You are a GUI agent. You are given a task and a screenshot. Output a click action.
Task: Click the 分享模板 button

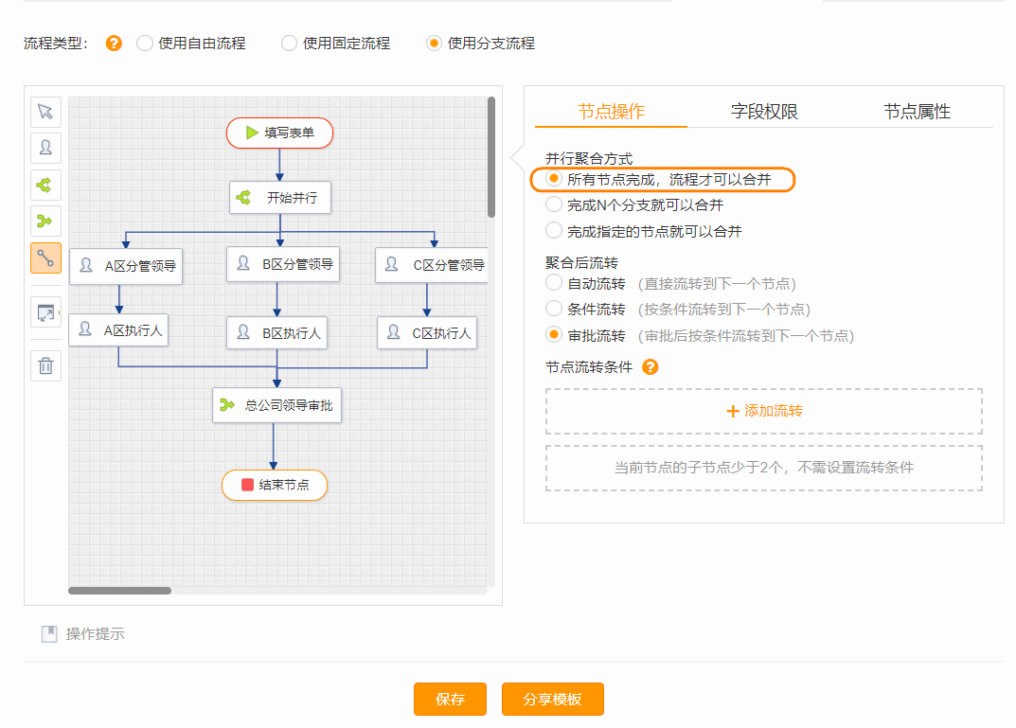coord(553,699)
